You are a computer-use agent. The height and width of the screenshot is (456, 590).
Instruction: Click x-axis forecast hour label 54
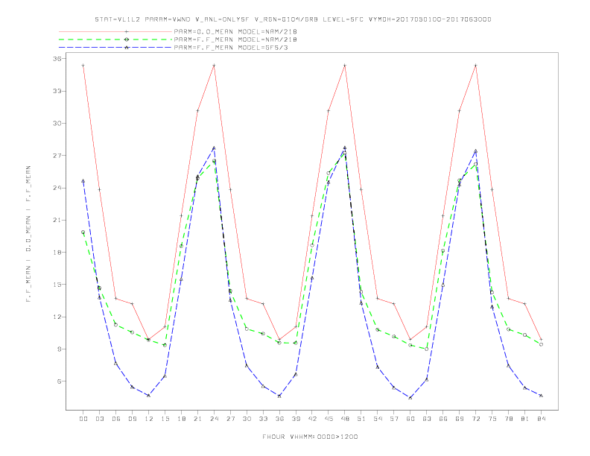coord(378,419)
